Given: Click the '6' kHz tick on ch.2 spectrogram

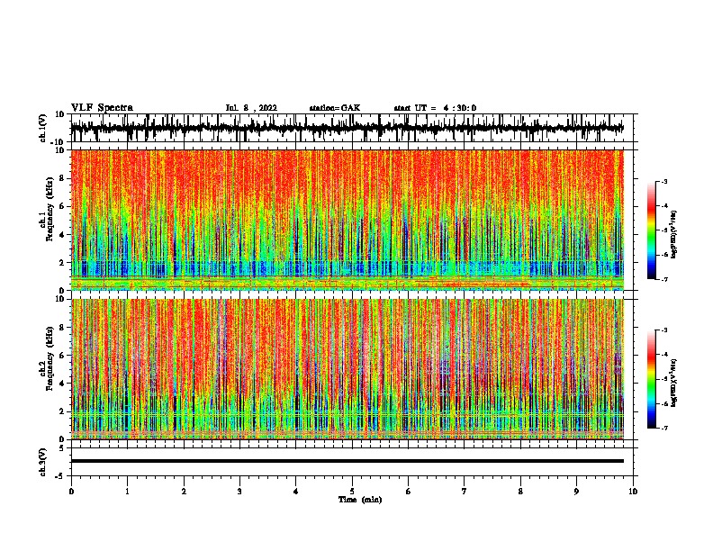Looking at the screenshot, I should [62, 356].
